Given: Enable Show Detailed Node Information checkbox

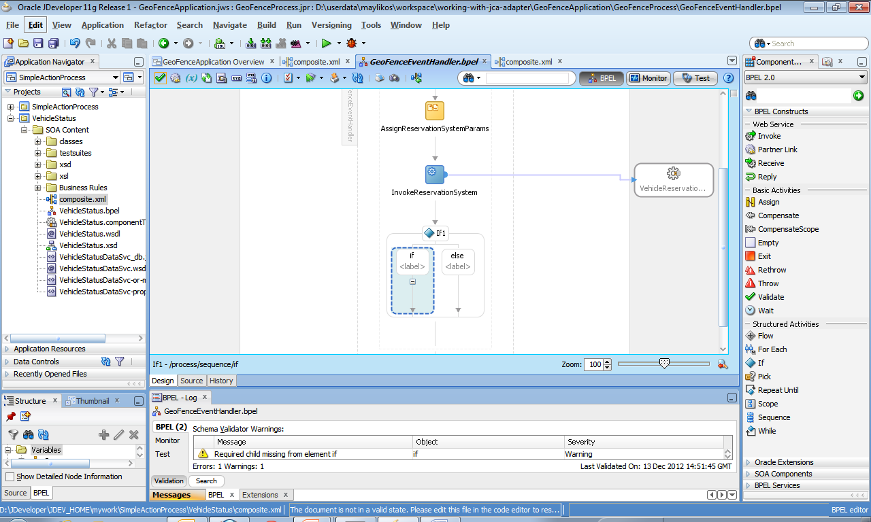Looking at the screenshot, I should 10,477.
